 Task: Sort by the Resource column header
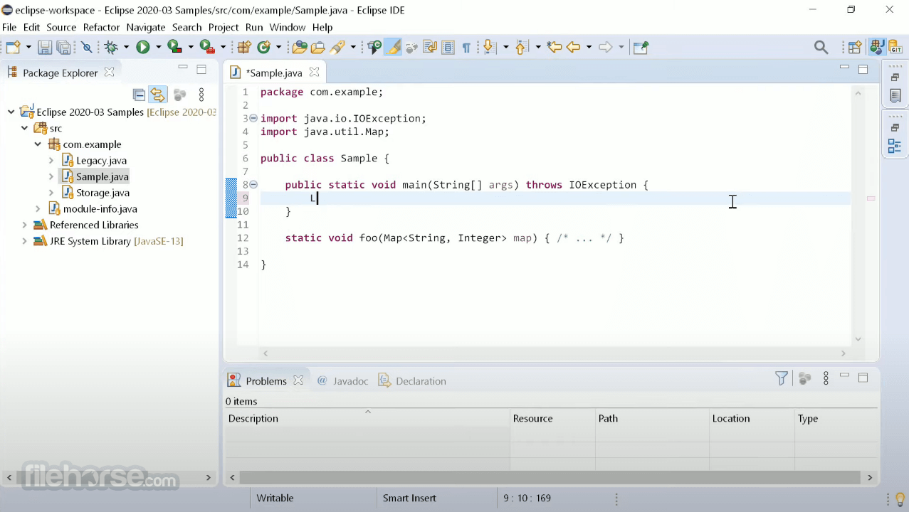click(552, 419)
